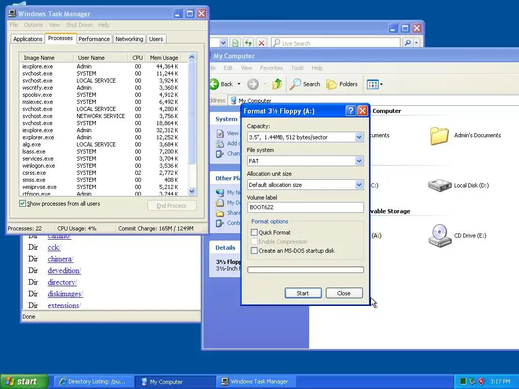The image size is (519, 389).
Task: Click the green task manager CPU tray icon
Action: pos(463,381)
